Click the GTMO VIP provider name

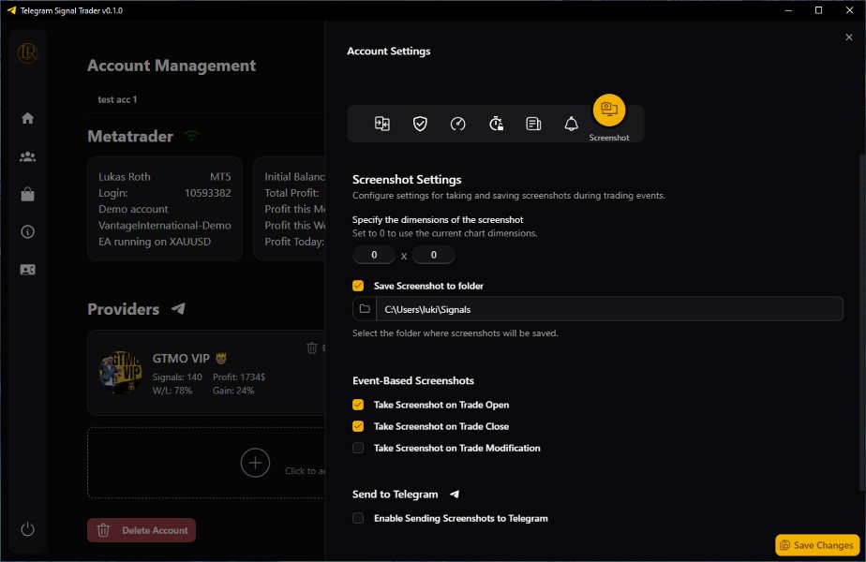pyautogui.click(x=181, y=359)
